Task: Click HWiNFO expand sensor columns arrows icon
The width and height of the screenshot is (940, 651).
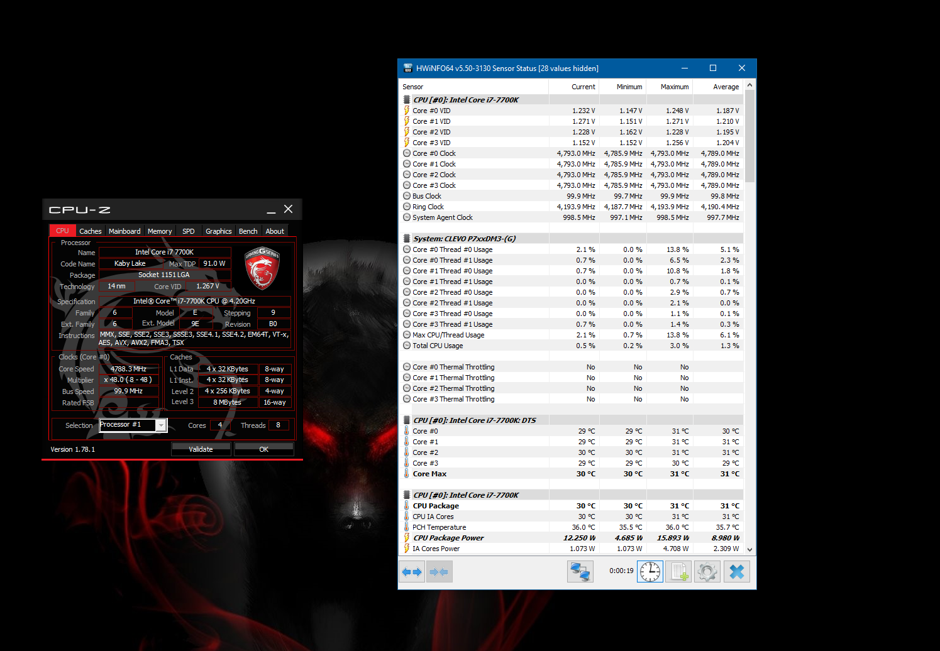Action: (x=412, y=572)
